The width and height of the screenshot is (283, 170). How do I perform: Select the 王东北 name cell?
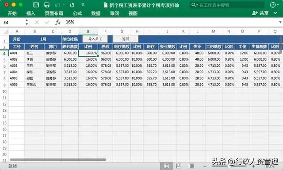click(34, 85)
